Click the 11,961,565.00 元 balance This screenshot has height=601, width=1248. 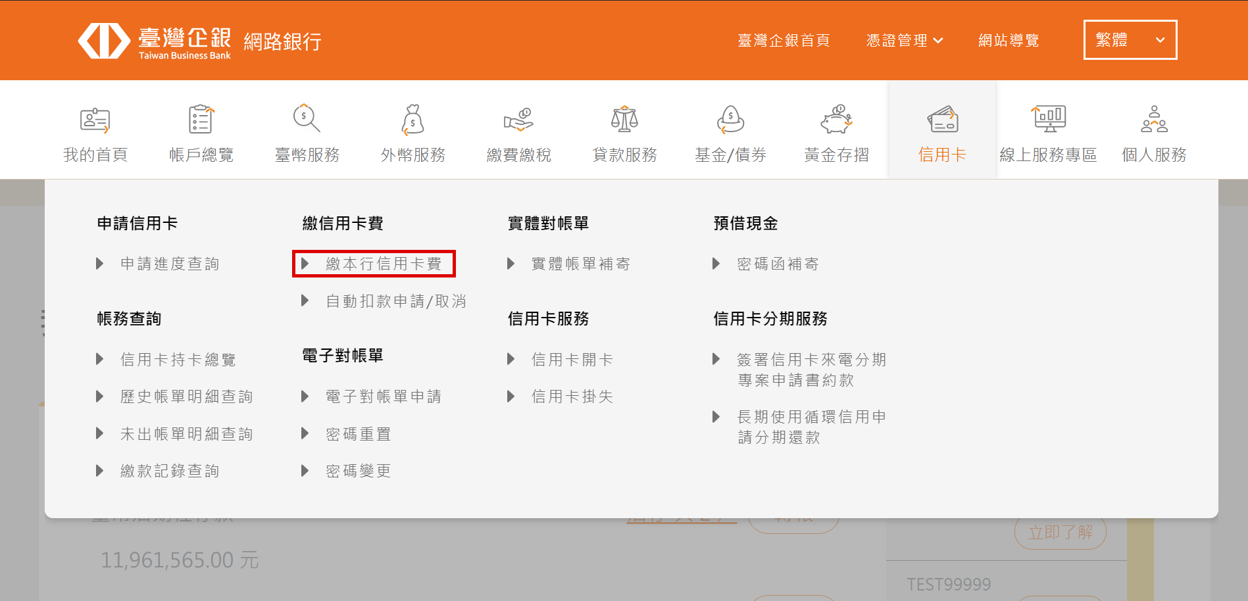coord(180,560)
